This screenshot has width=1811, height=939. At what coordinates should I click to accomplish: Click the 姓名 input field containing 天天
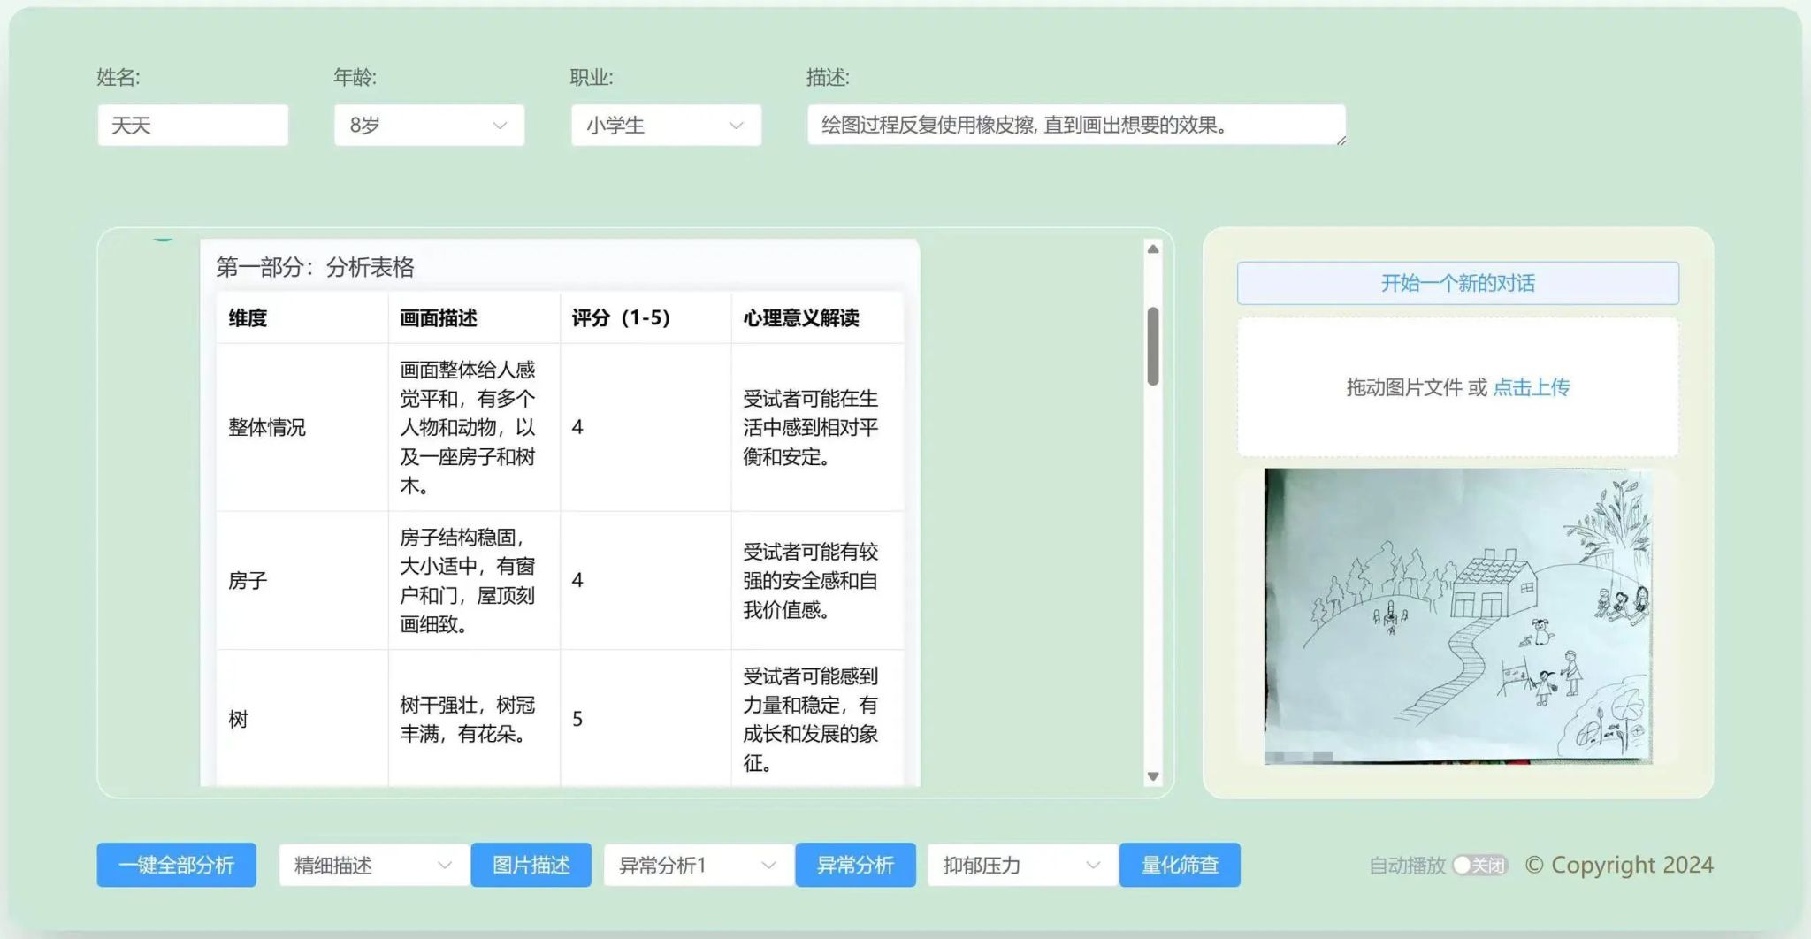point(193,126)
